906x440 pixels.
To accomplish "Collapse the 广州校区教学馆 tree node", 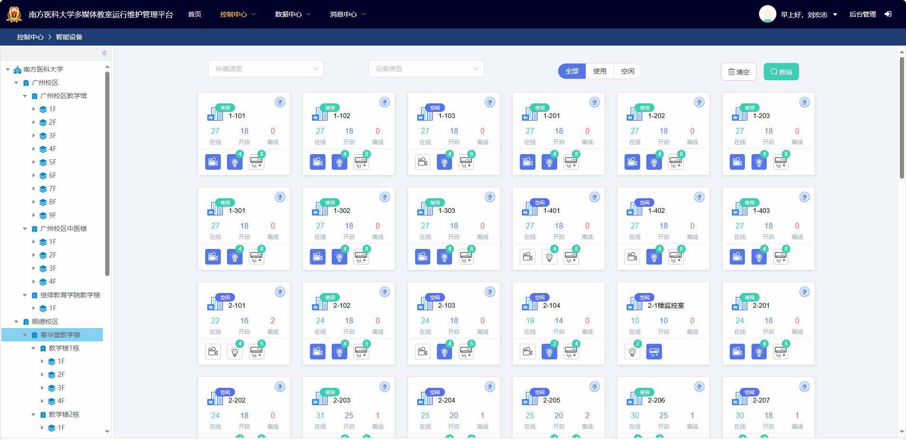I will [x=25, y=96].
